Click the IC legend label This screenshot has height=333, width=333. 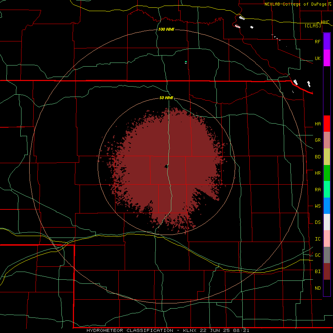317,239
